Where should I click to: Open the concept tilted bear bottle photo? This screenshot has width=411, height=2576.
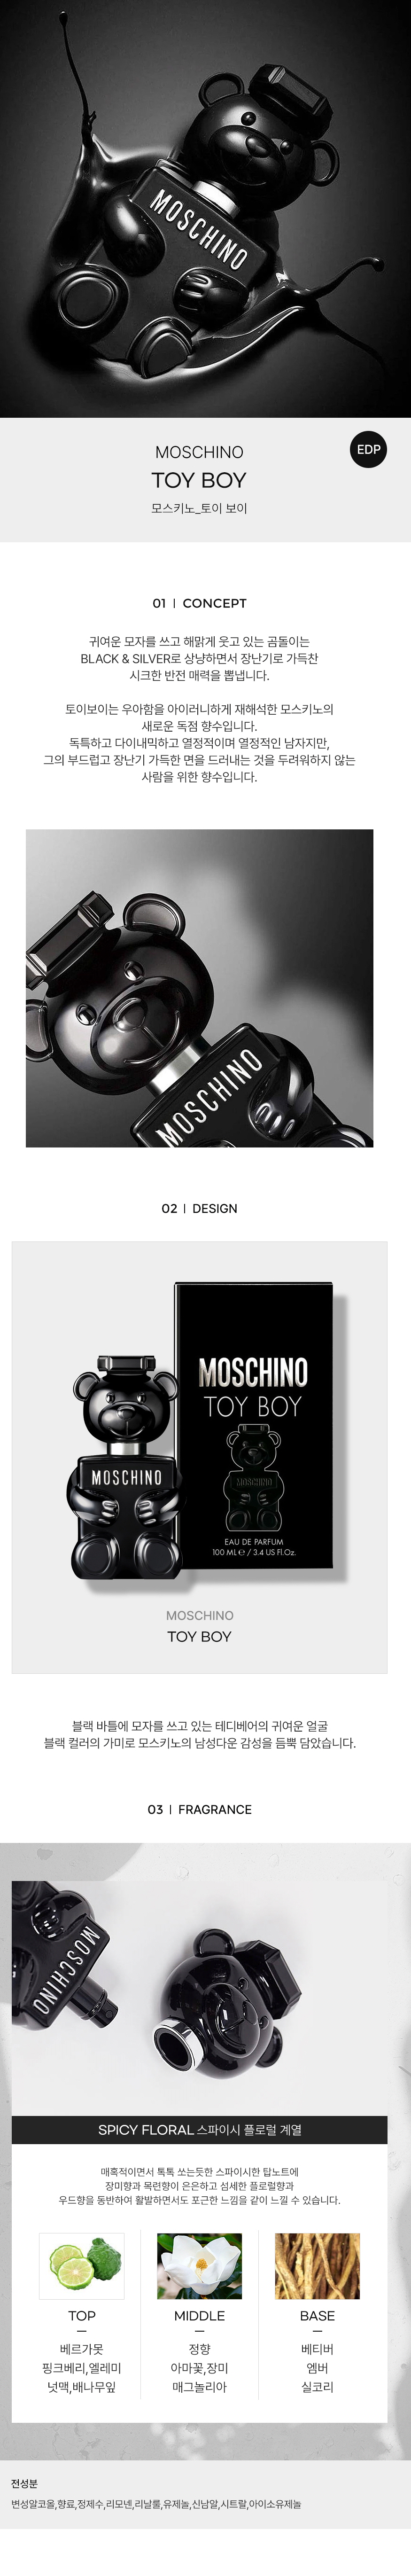click(199, 988)
